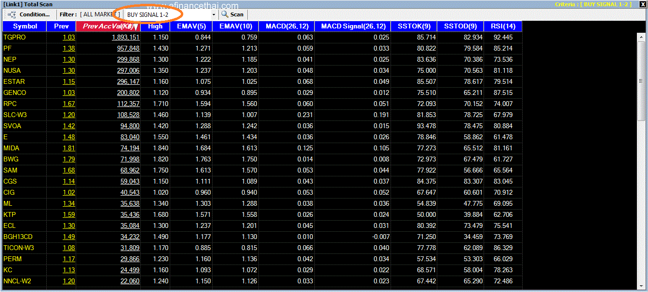The height and width of the screenshot is (292, 648).
Task: Sort by the SSTOK(9) column header
Action: [x=414, y=26]
